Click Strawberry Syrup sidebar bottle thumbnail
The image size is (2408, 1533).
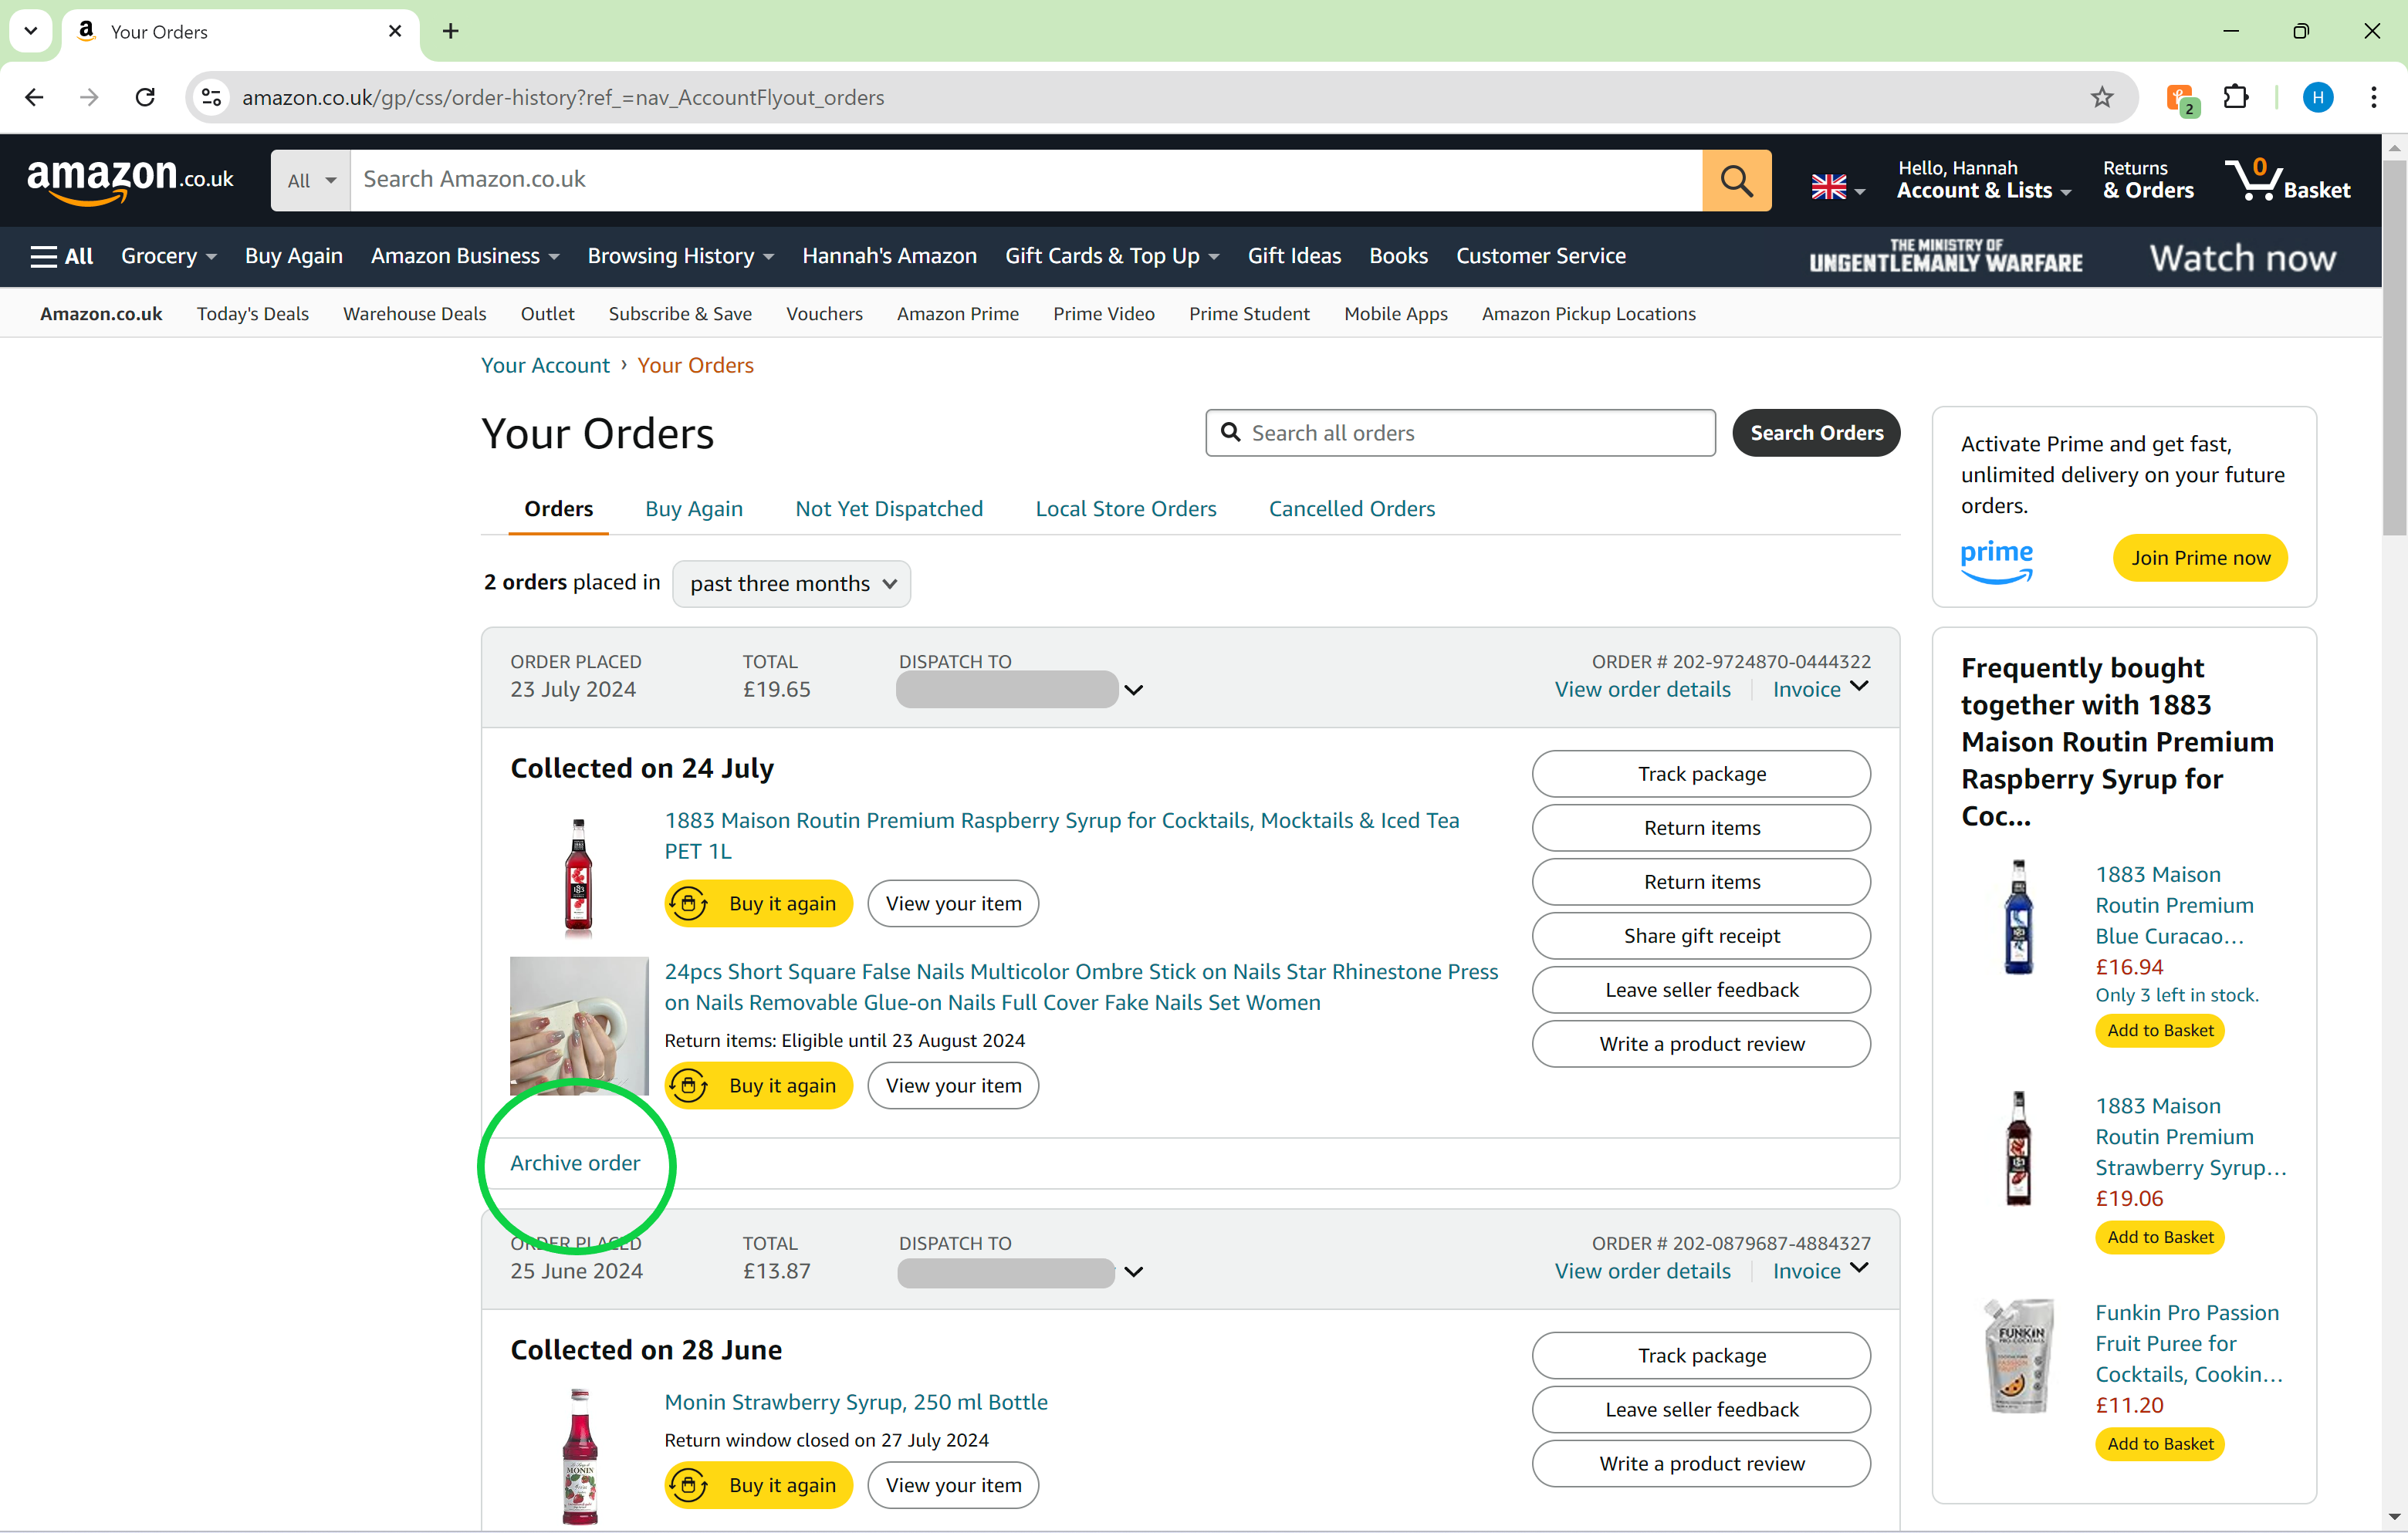pyautogui.click(x=2018, y=1148)
